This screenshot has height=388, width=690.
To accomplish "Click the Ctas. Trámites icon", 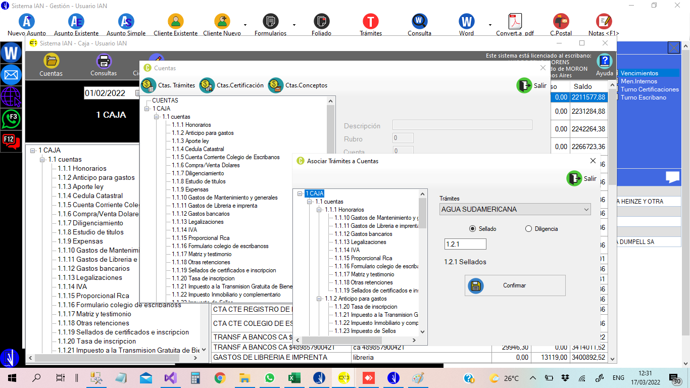I will 149,85.
